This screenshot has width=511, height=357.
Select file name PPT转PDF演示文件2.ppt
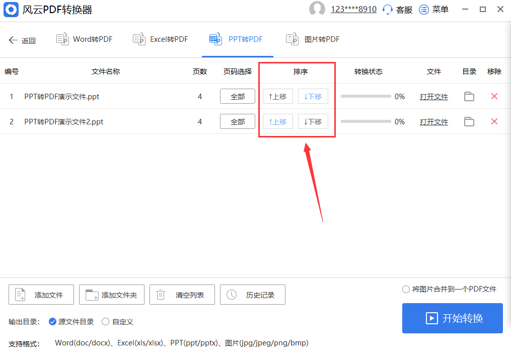coord(63,122)
